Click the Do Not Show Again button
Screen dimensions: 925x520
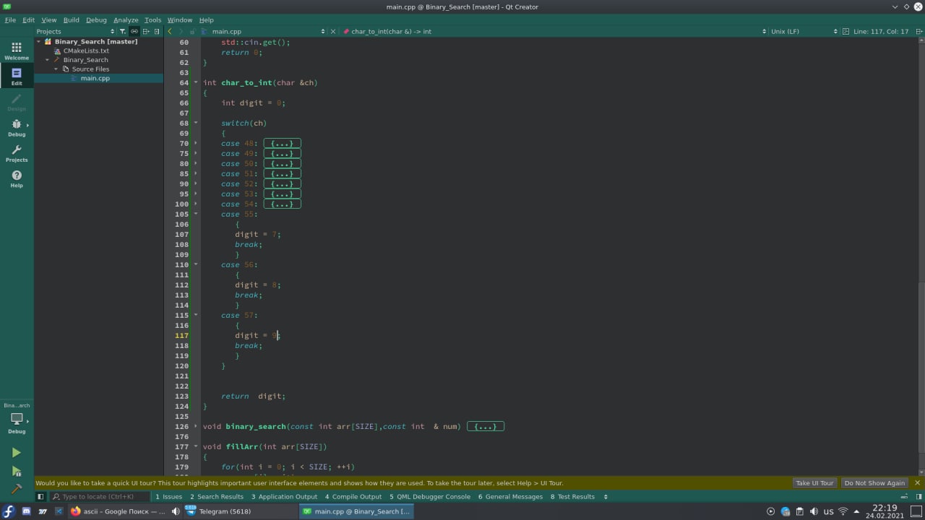(x=874, y=483)
